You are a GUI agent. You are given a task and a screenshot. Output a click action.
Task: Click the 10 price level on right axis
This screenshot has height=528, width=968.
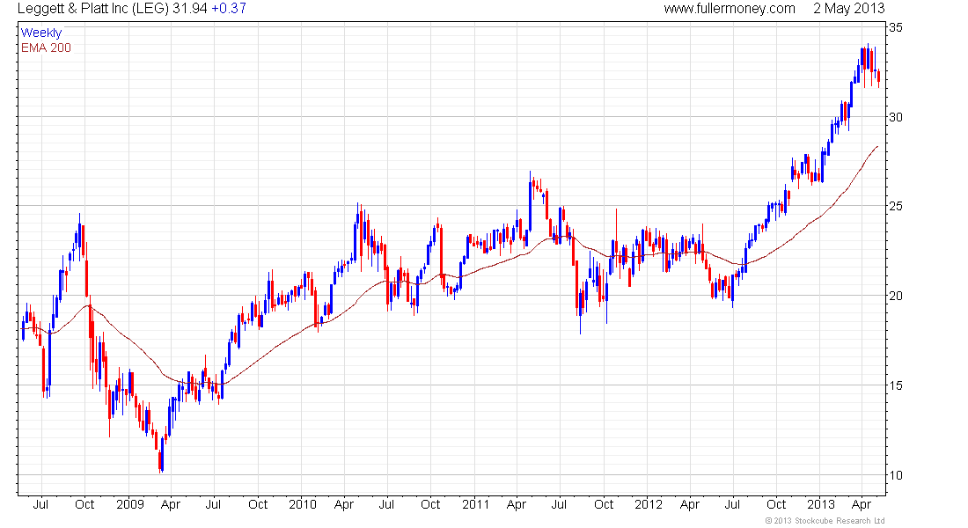[x=895, y=475]
